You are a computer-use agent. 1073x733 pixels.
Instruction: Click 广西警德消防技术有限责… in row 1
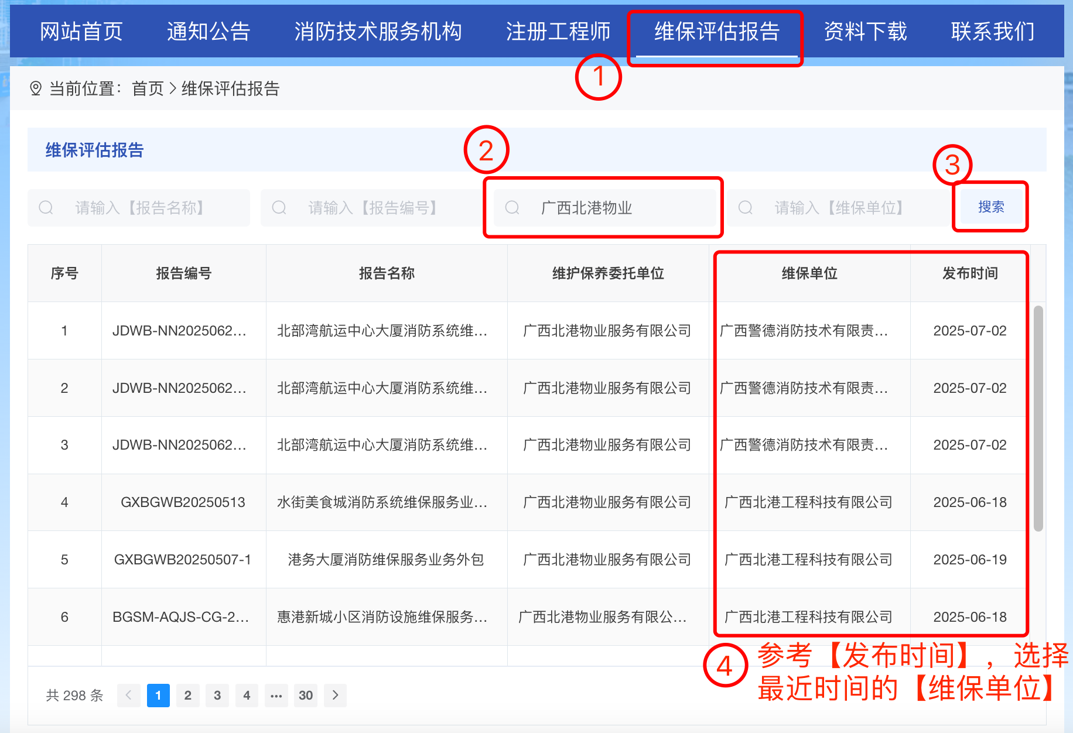click(804, 331)
